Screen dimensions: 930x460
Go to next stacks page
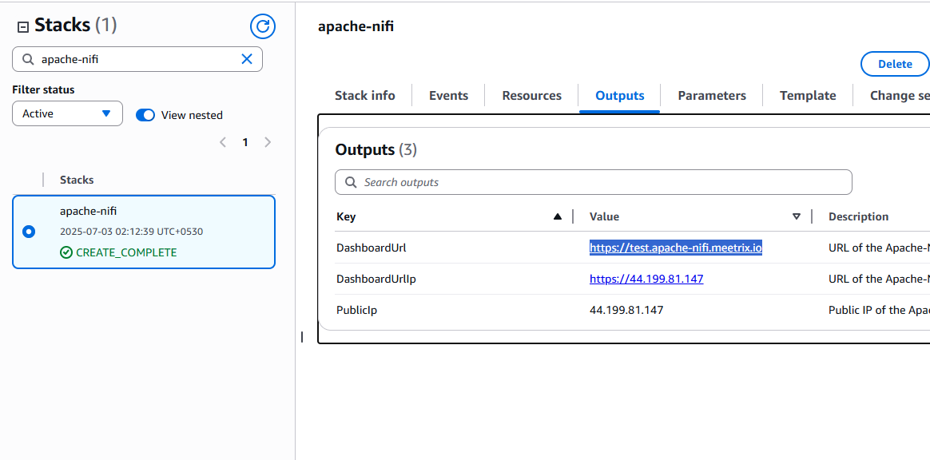tap(268, 142)
